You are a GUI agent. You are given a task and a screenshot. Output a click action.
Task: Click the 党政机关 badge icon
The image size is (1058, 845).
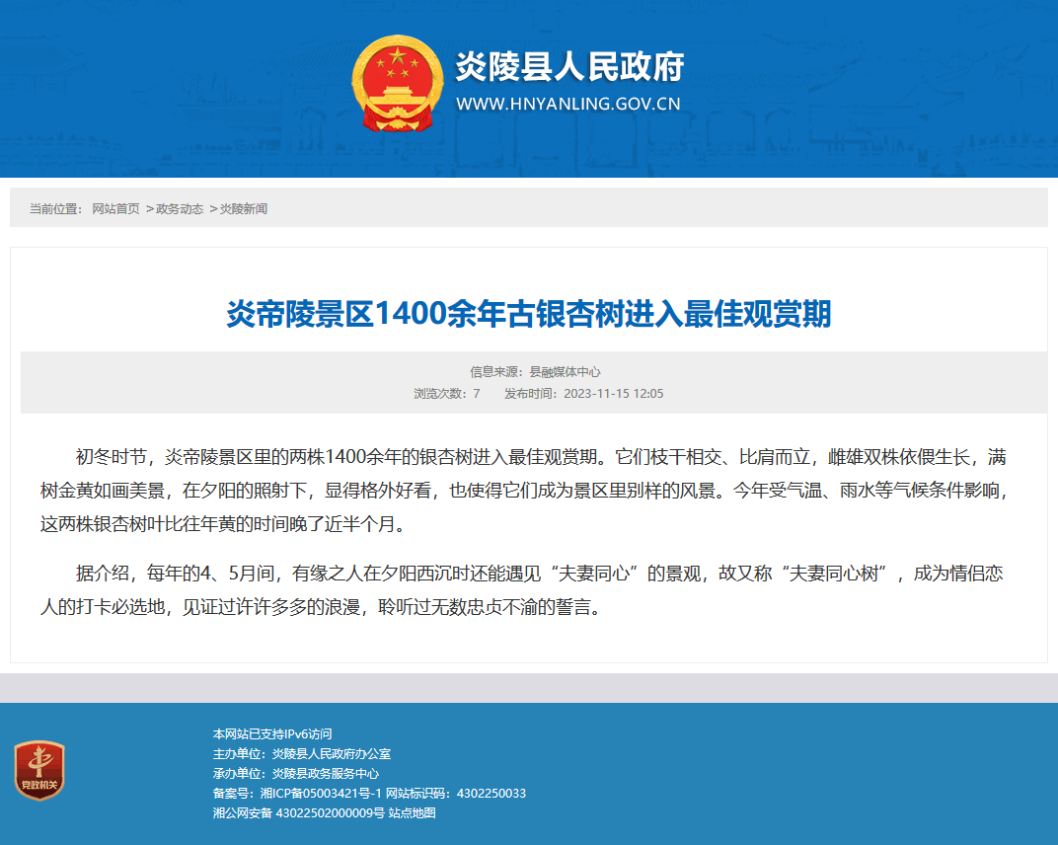pyautogui.click(x=39, y=771)
